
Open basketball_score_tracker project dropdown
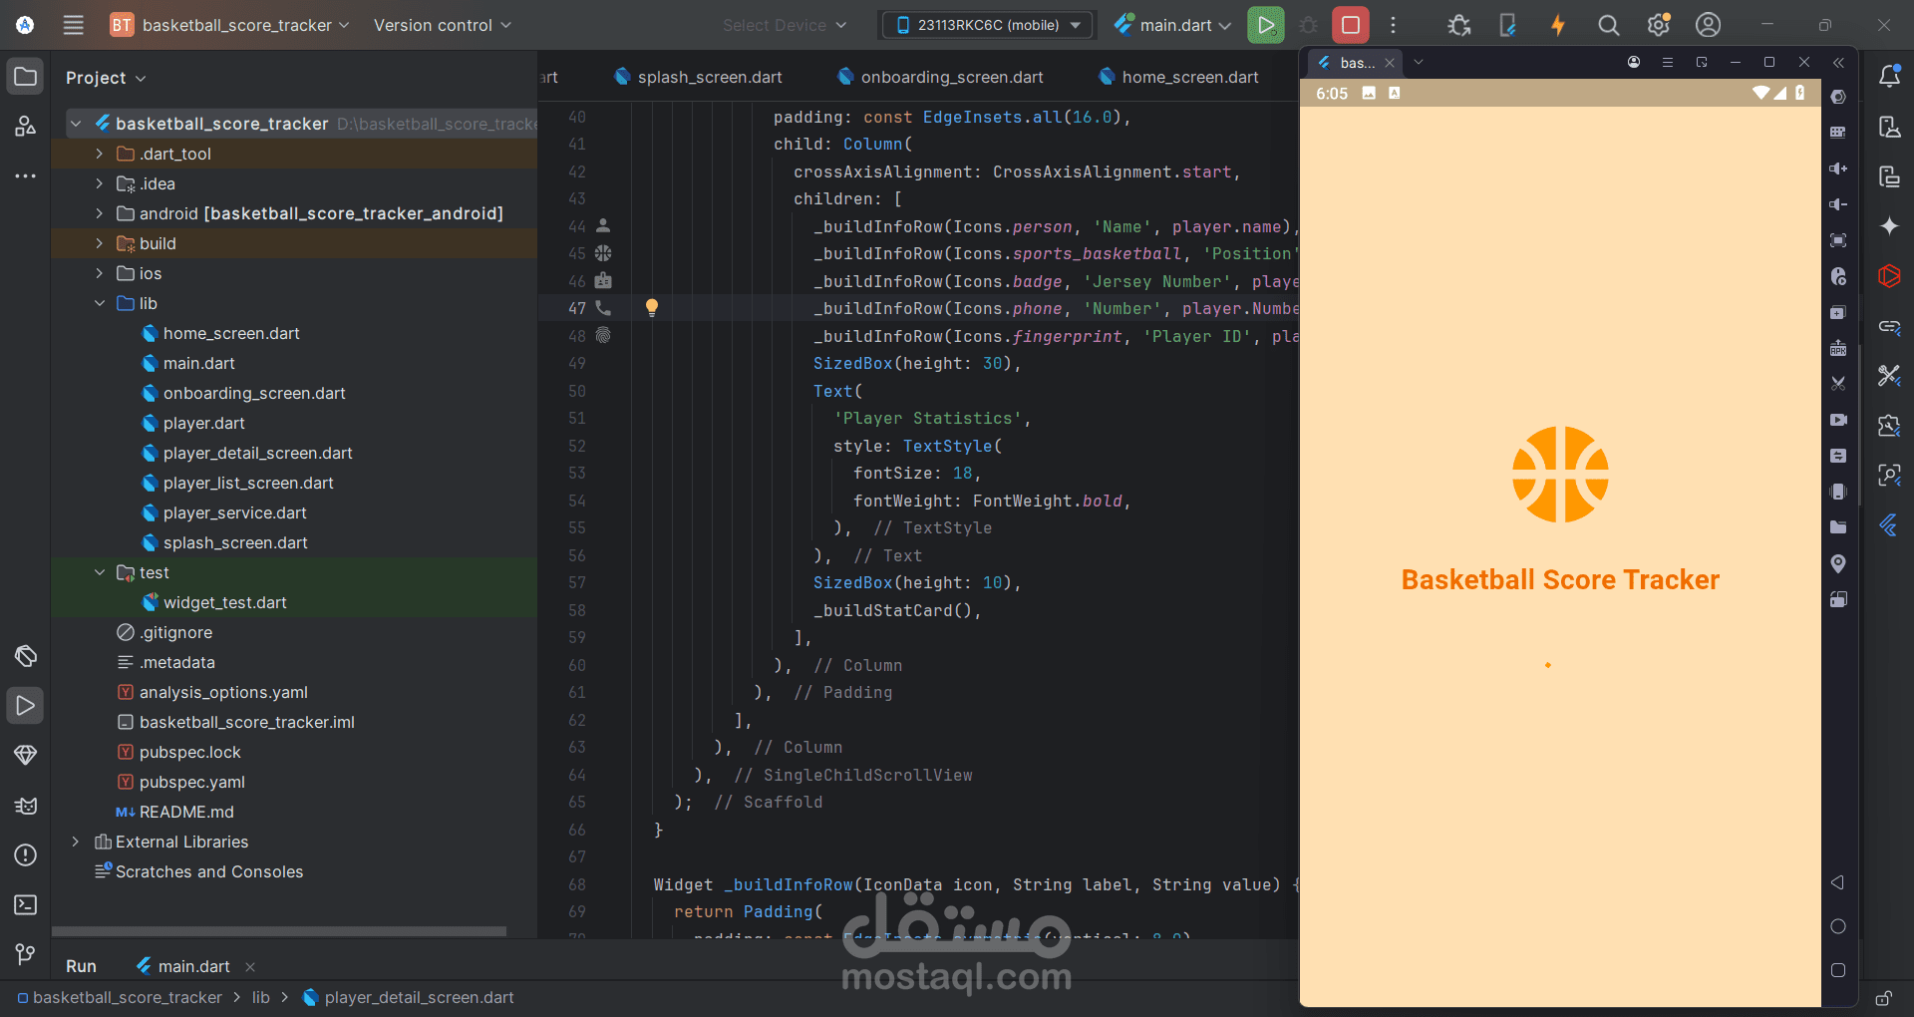click(x=230, y=25)
